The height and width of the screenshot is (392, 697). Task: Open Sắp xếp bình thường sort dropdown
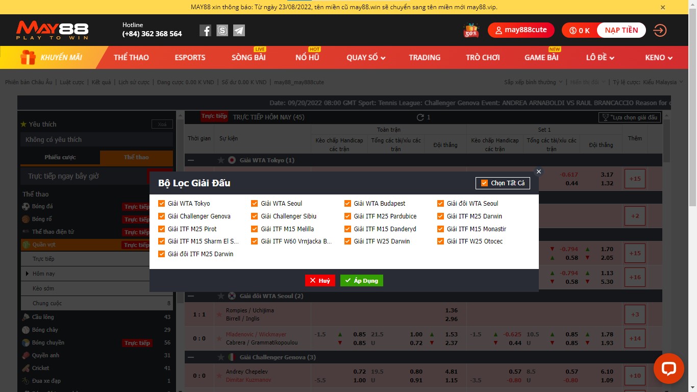click(533, 82)
